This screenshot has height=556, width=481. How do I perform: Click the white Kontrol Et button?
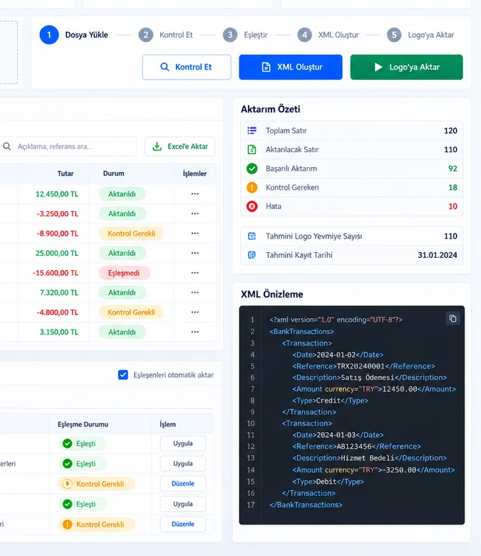coord(187,67)
